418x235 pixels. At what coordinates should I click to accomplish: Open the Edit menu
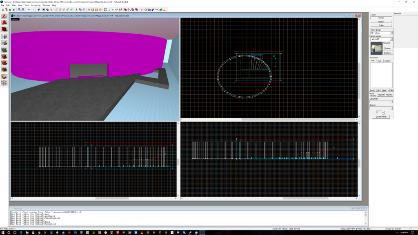pyautogui.click(x=8, y=5)
